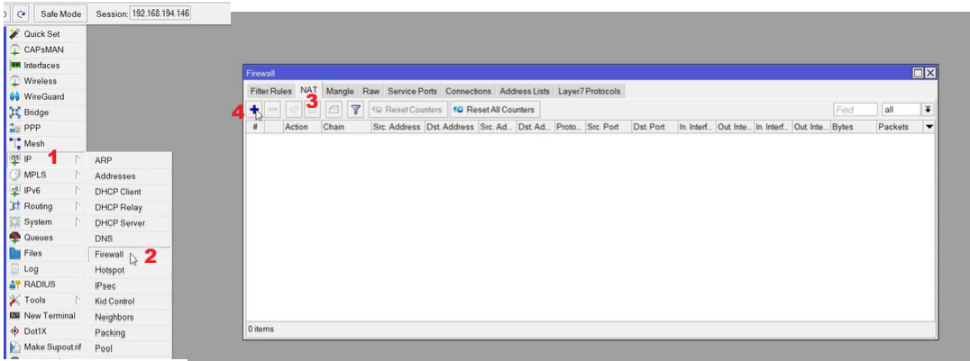Click the Reset All Counters button
This screenshot has height=361, width=970.
coord(494,110)
